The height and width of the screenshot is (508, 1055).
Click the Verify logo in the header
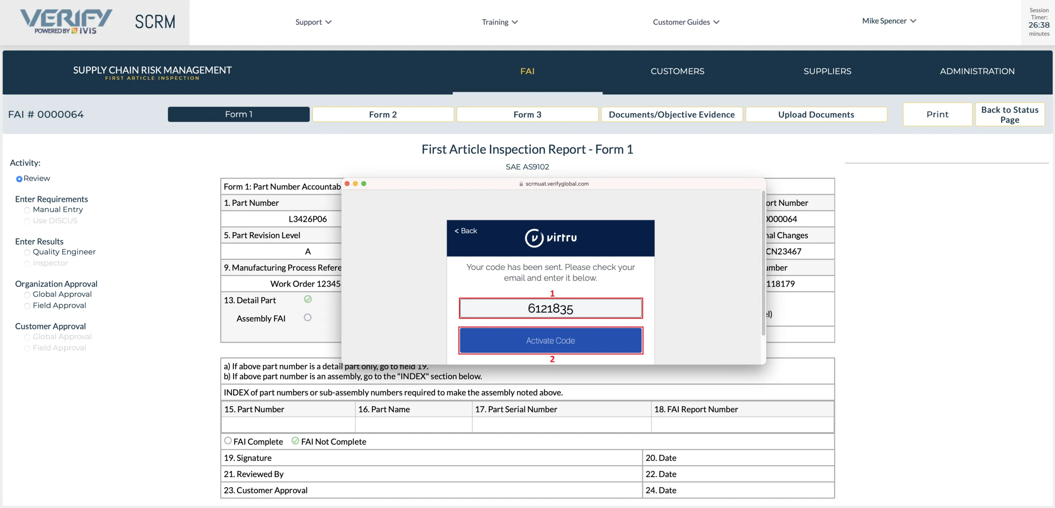tap(66, 21)
